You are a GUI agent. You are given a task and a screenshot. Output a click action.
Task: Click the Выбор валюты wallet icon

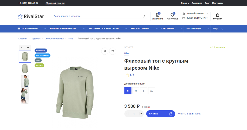184,18
